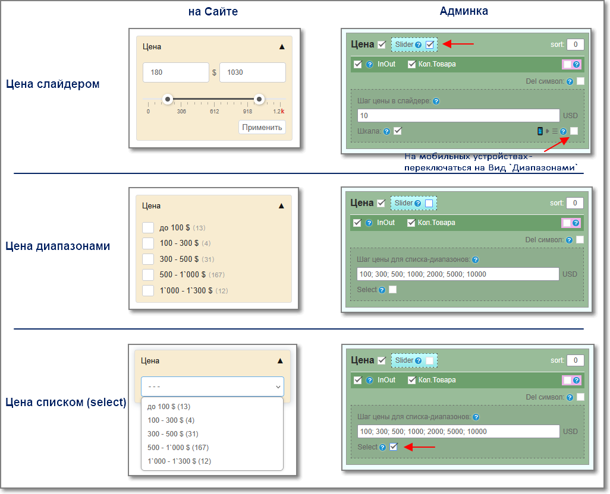Click help icon beside the checked Slider checkbox
Screen dimensions: 610x494
pyautogui.click(x=419, y=45)
